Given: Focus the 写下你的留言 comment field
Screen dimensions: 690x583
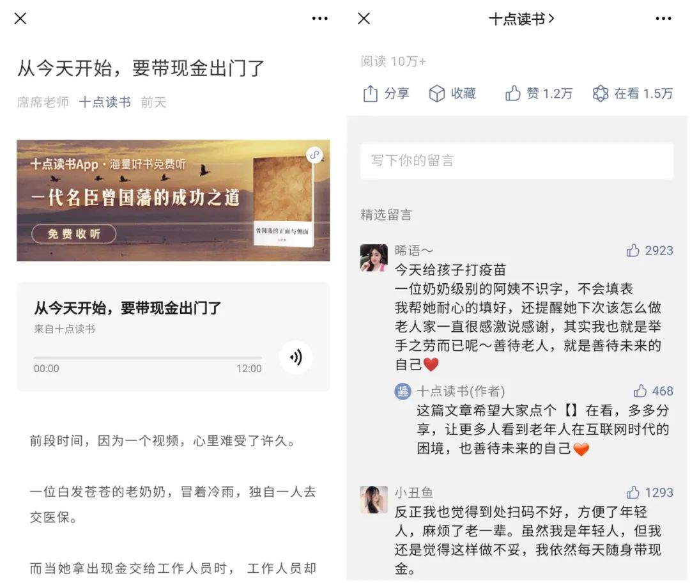Looking at the screenshot, I should (517, 160).
